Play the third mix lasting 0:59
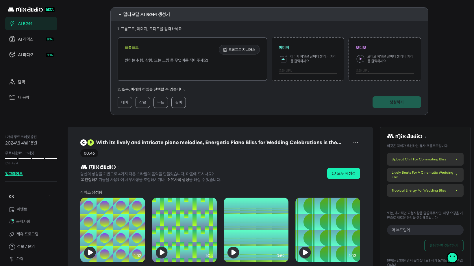This screenshot has height=266, width=474. coord(234,252)
